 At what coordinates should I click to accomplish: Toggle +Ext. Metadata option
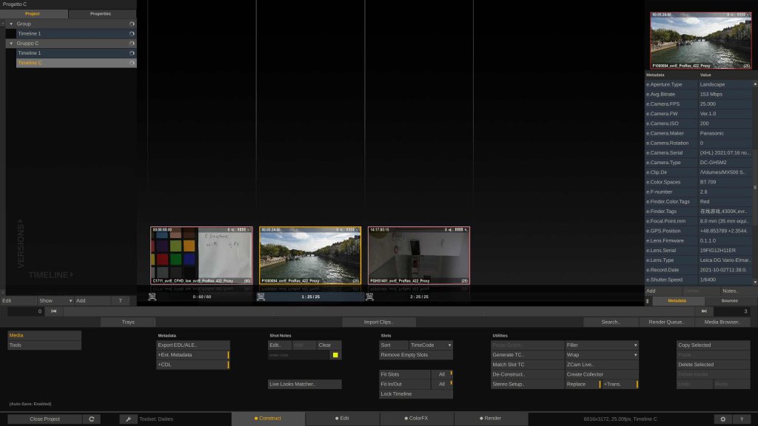(x=193, y=355)
